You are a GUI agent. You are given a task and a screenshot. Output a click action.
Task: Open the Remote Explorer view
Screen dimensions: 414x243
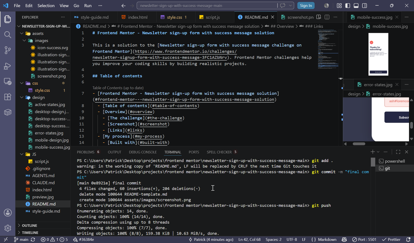(x=8, y=82)
